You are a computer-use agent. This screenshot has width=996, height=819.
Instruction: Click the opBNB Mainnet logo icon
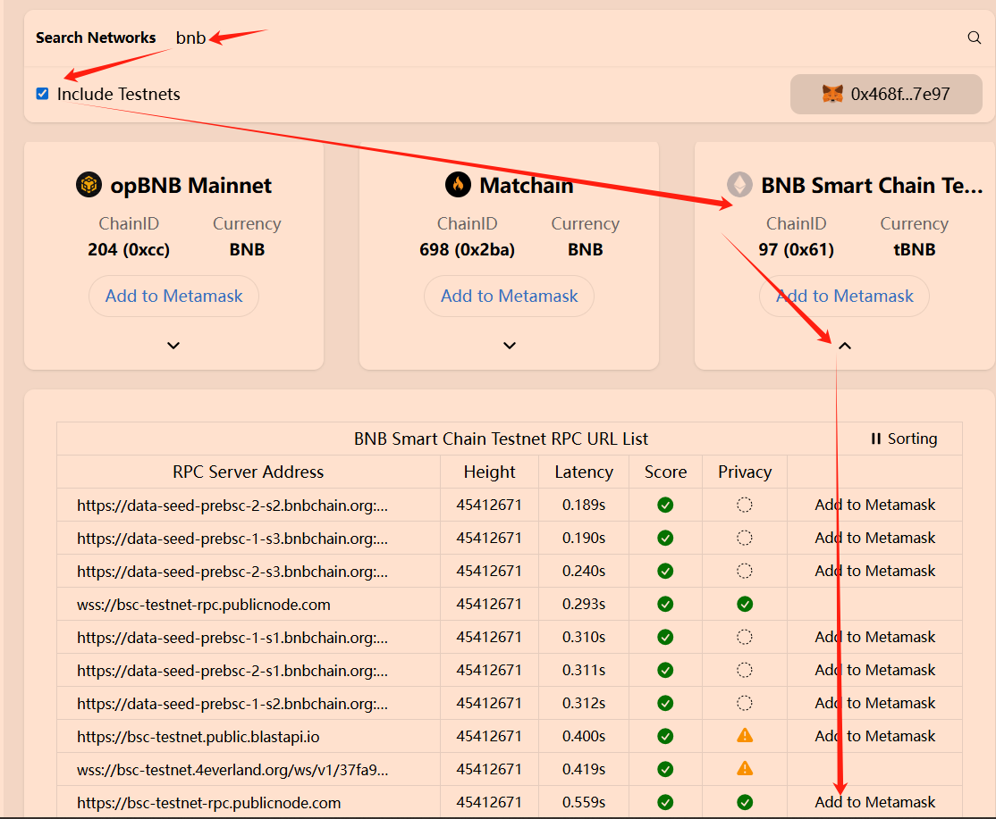pyautogui.click(x=89, y=185)
